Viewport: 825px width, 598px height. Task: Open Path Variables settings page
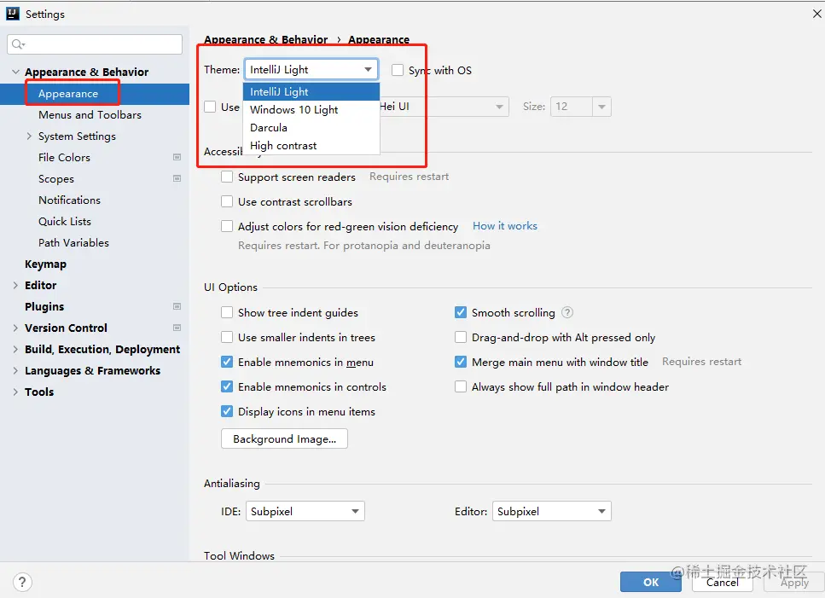[73, 242]
